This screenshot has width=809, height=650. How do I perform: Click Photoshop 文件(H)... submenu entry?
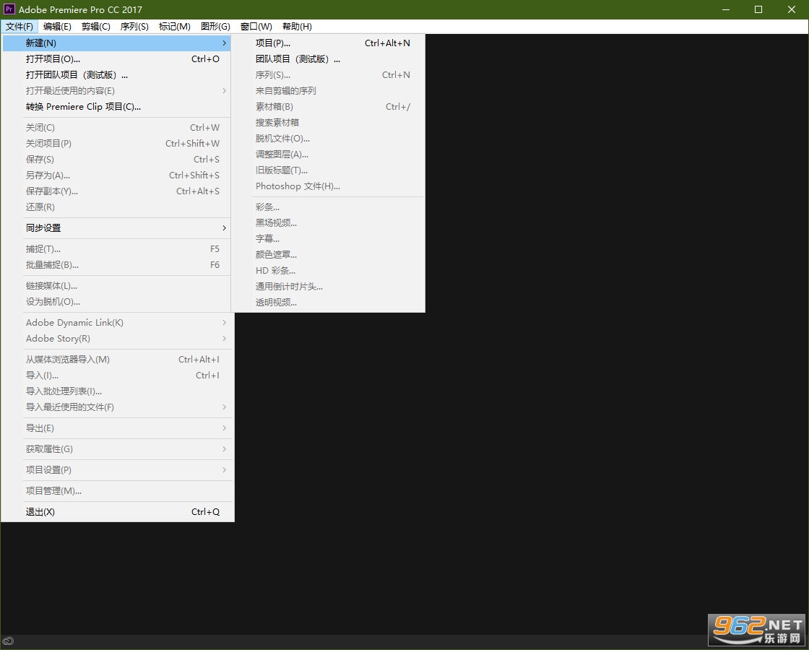(x=328, y=186)
